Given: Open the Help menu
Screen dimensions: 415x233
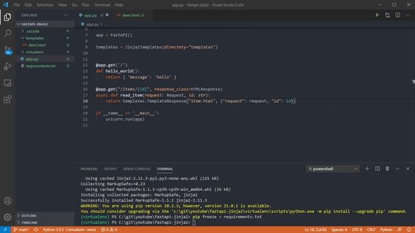Looking at the screenshot, I should click(x=119, y=5).
